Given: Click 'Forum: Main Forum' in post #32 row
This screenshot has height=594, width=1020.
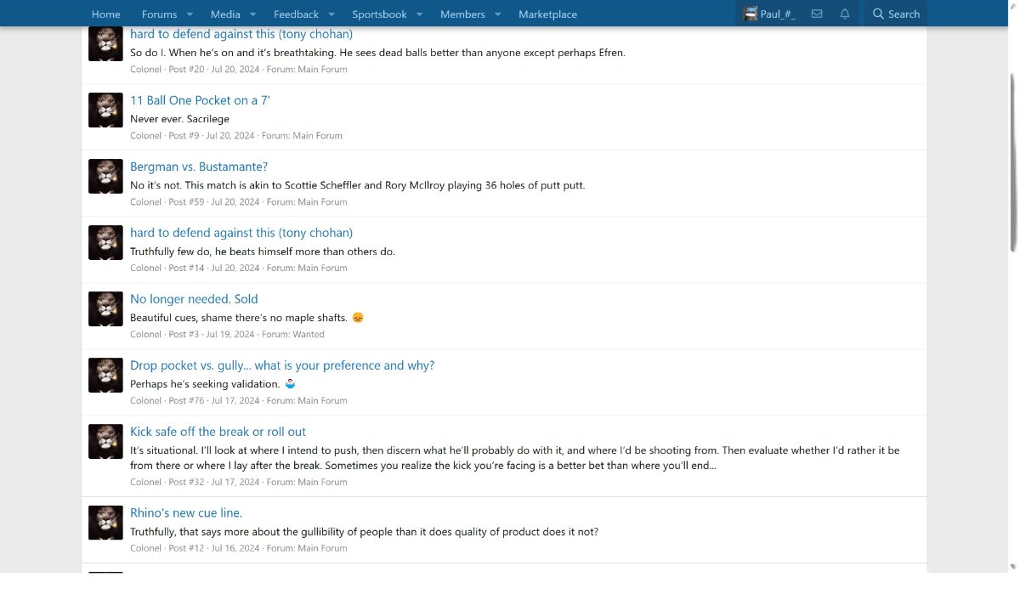Looking at the screenshot, I should pyautogui.click(x=307, y=483).
